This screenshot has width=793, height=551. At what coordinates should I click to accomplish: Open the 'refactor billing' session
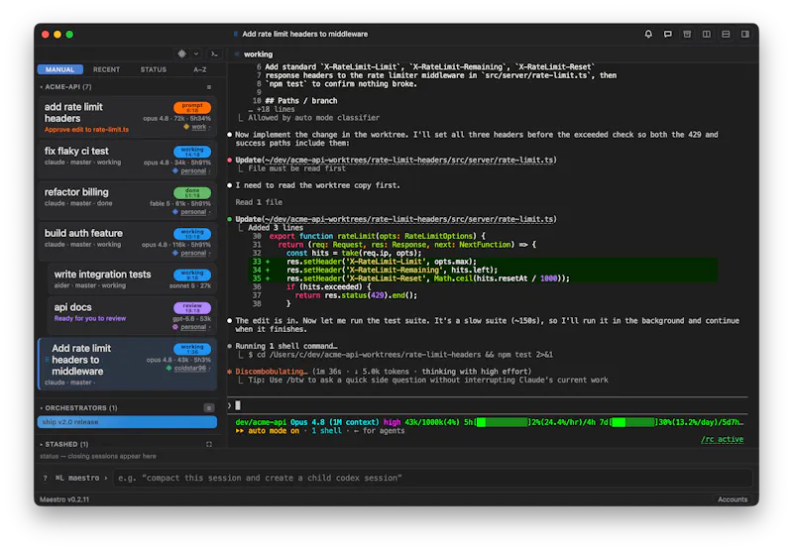127,200
